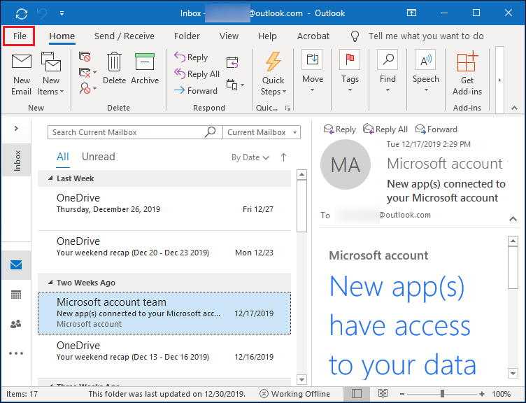Click the zoom slider handle in status bar
Image resolution: width=526 pixels, height=403 pixels.
443,394
